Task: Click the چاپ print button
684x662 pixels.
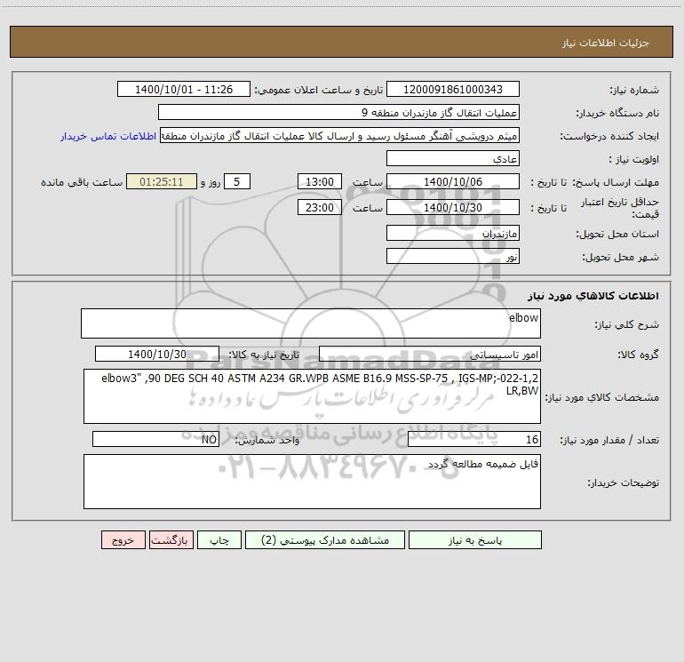Action: [x=219, y=539]
